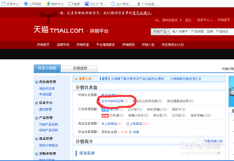Click the blue 代销 tag icon
This screenshot has height=161, width=234.
[x=105, y=110]
